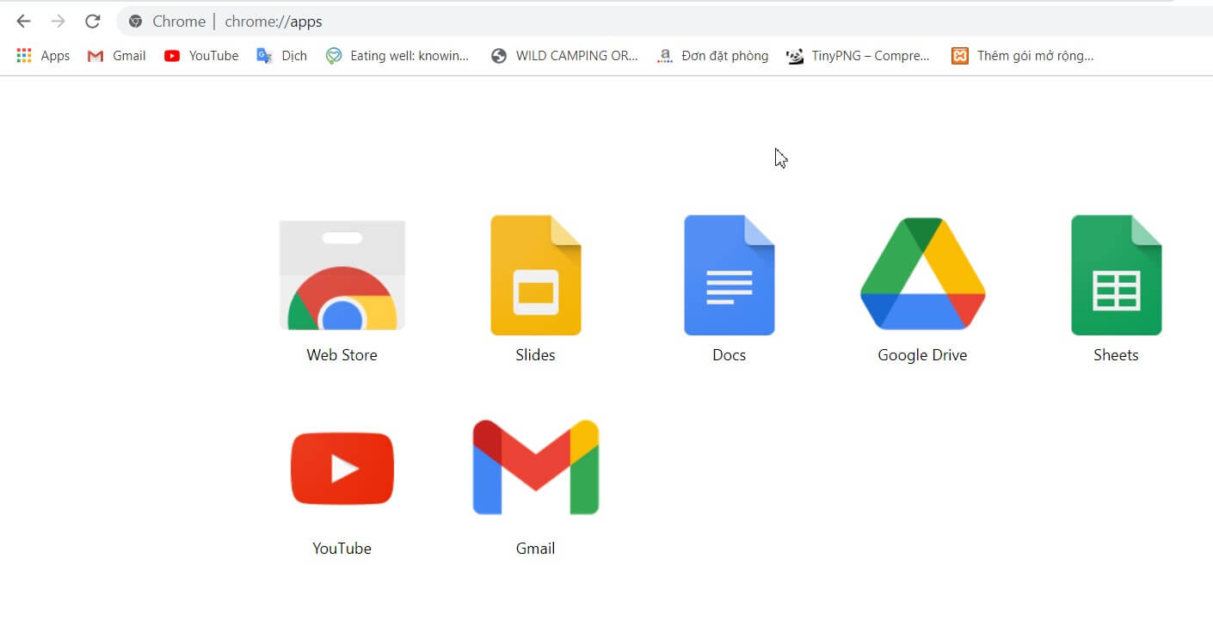Open the 'Thêm gói mở rộng...' bookmark

click(x=1023, y=56)
